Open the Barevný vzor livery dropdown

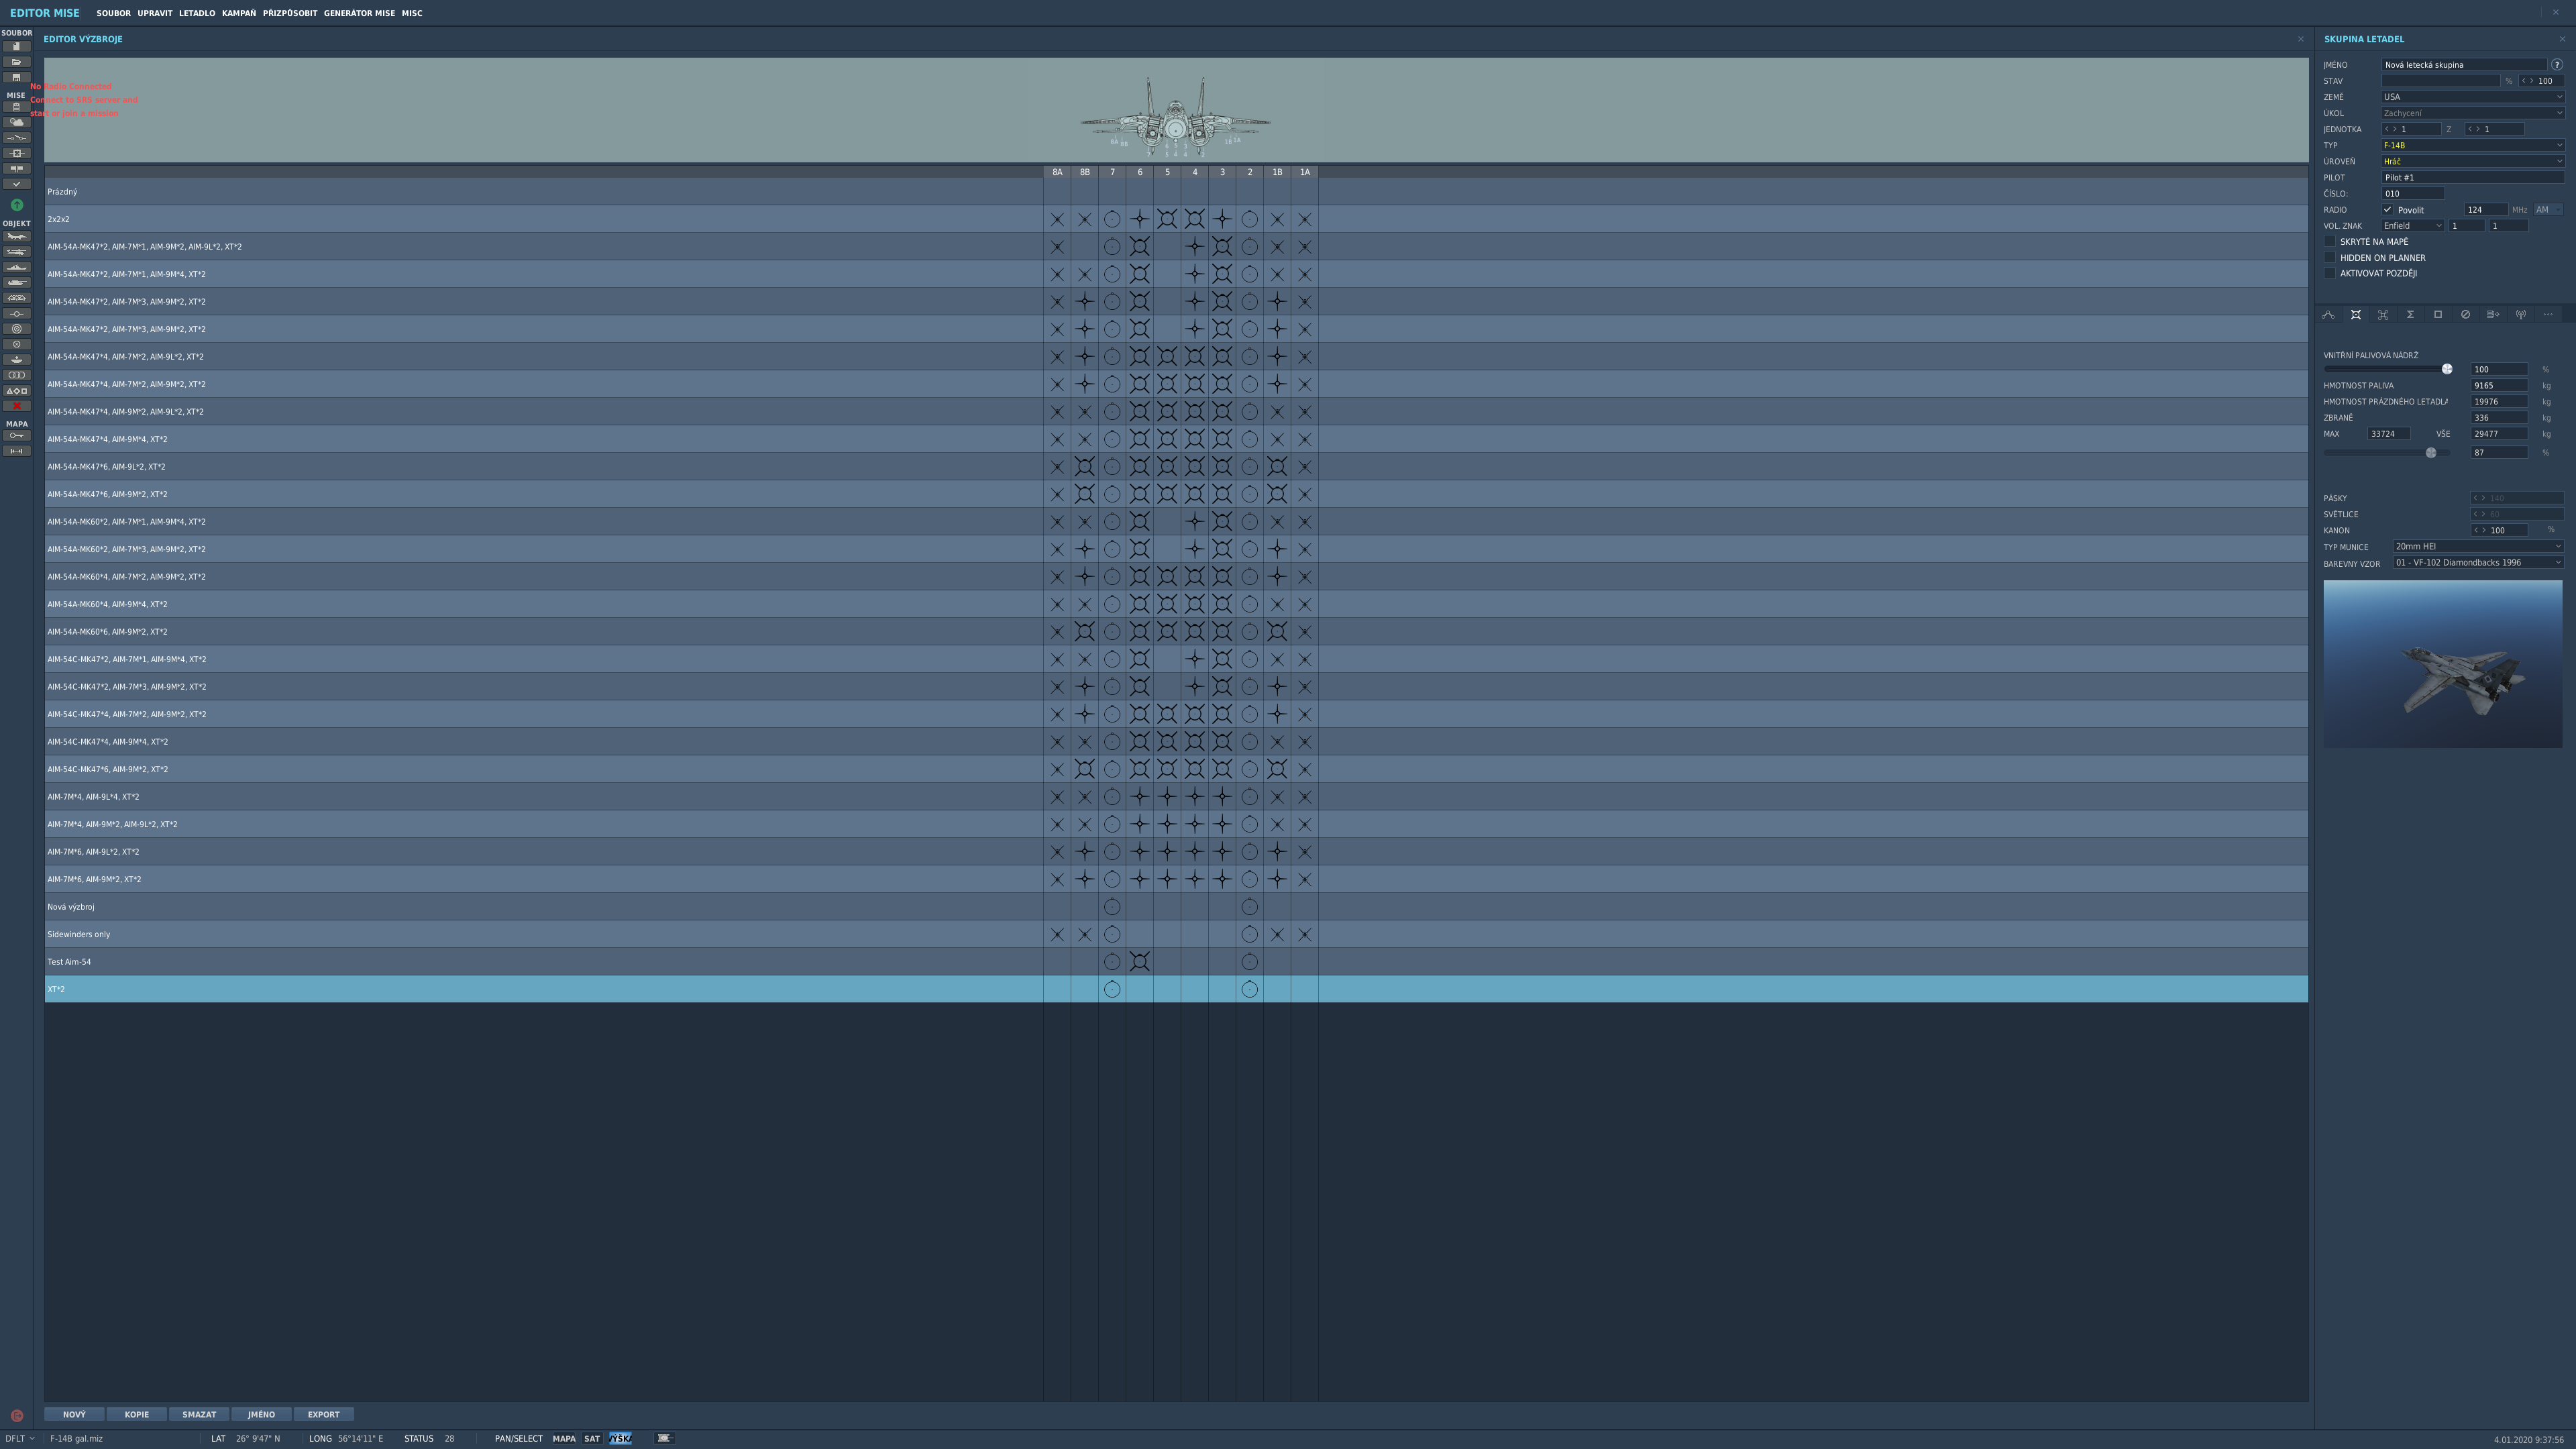(x=2477, y=563)
